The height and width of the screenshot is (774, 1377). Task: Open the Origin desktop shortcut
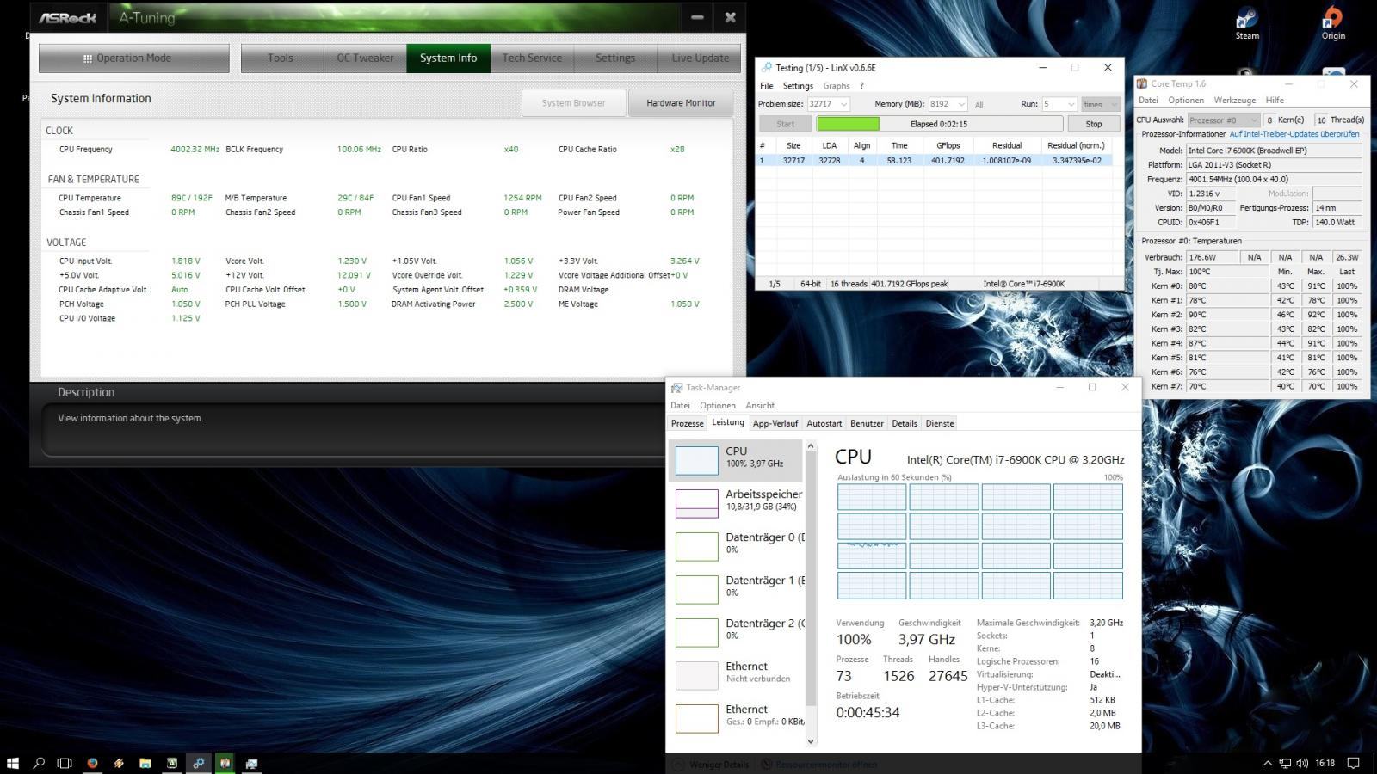(1333, 22)
